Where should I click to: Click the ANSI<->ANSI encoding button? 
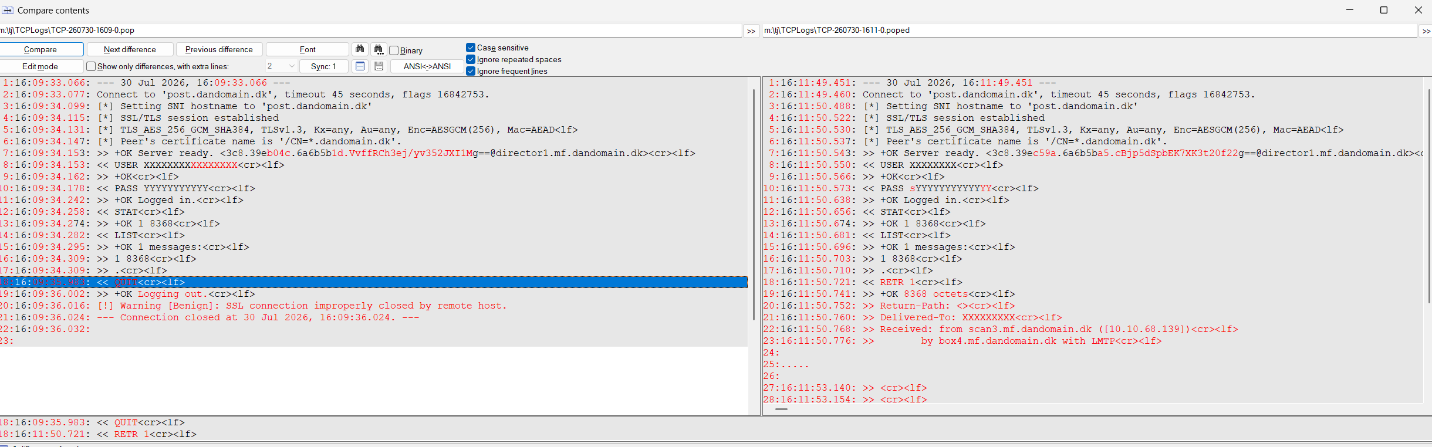point(427,66)
